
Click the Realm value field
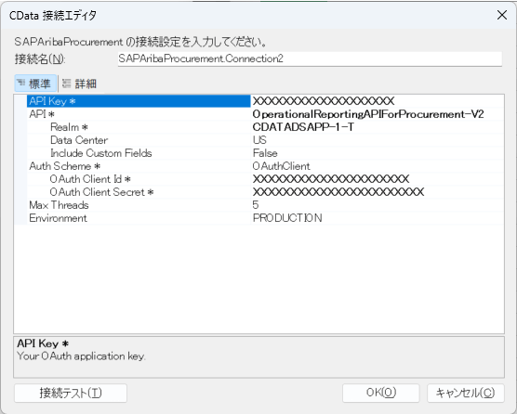pyautogui.click(x=378, y=127)
